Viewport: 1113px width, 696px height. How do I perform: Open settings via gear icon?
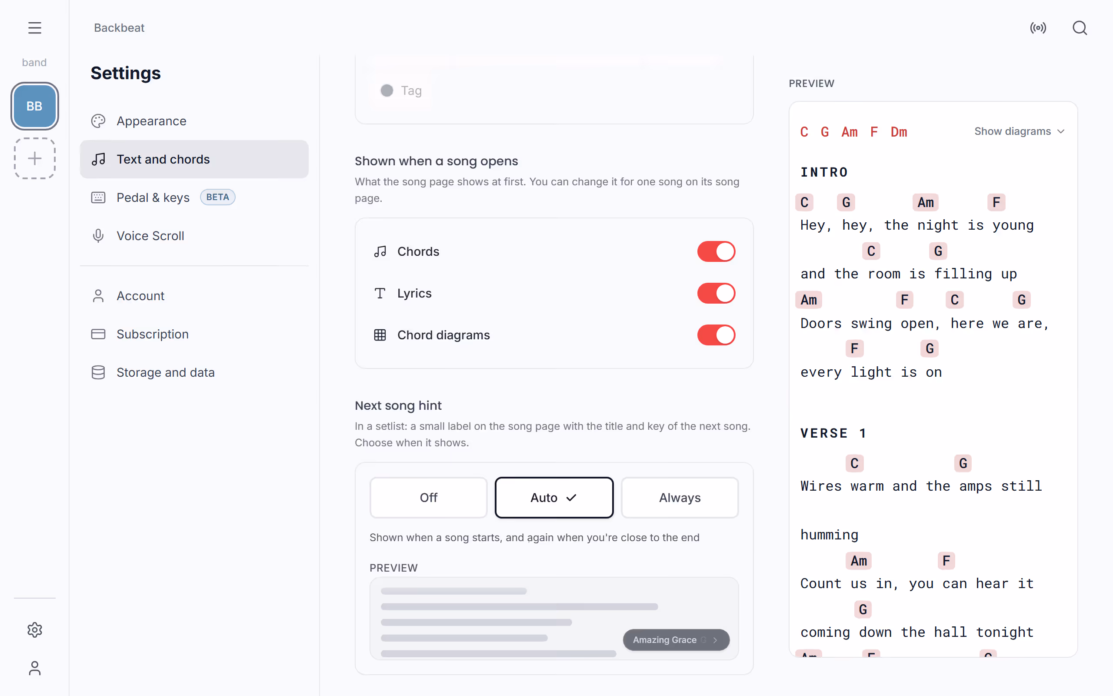tap(34, 630)
